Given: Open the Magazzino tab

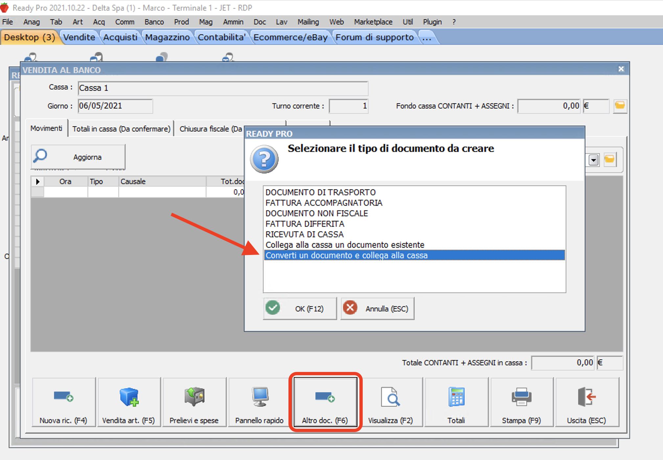Looking at the screenshot, I should pyautogui.click(x=168, y=37).
